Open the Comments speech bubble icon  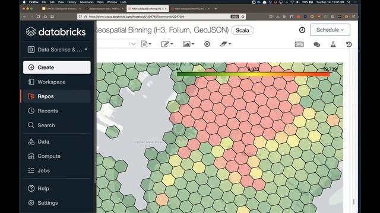316,44
